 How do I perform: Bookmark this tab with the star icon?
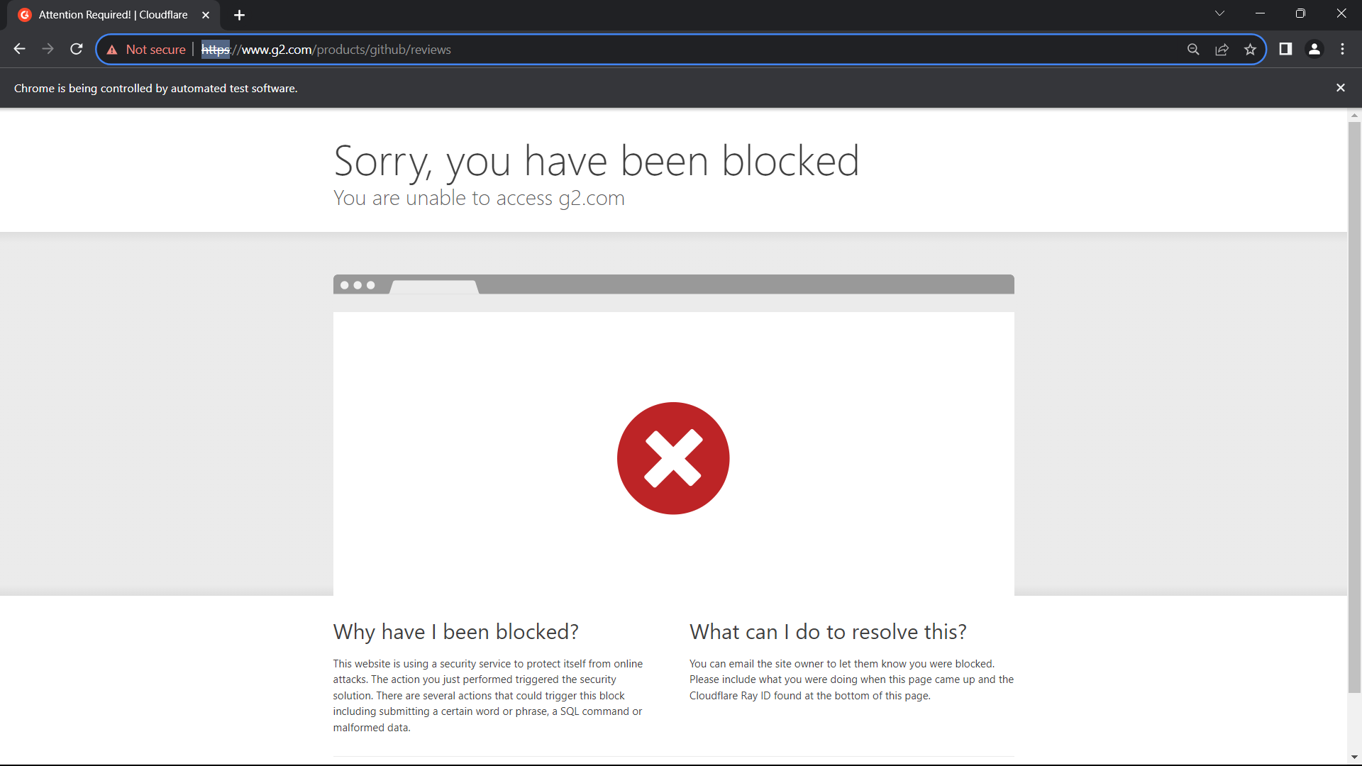(x=1250, y=49)
